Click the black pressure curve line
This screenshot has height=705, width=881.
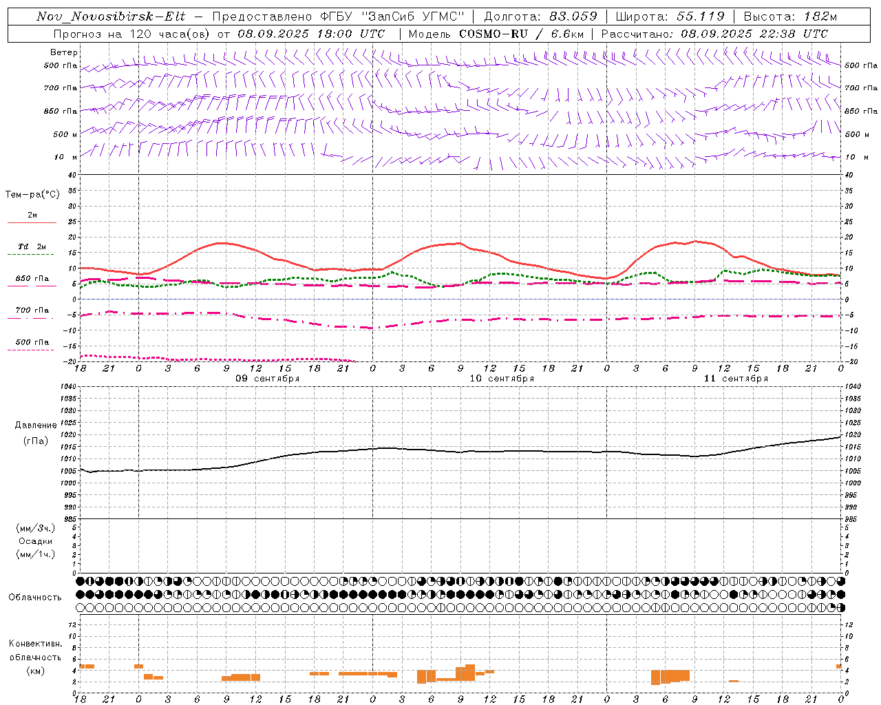[x=461, y=452]
